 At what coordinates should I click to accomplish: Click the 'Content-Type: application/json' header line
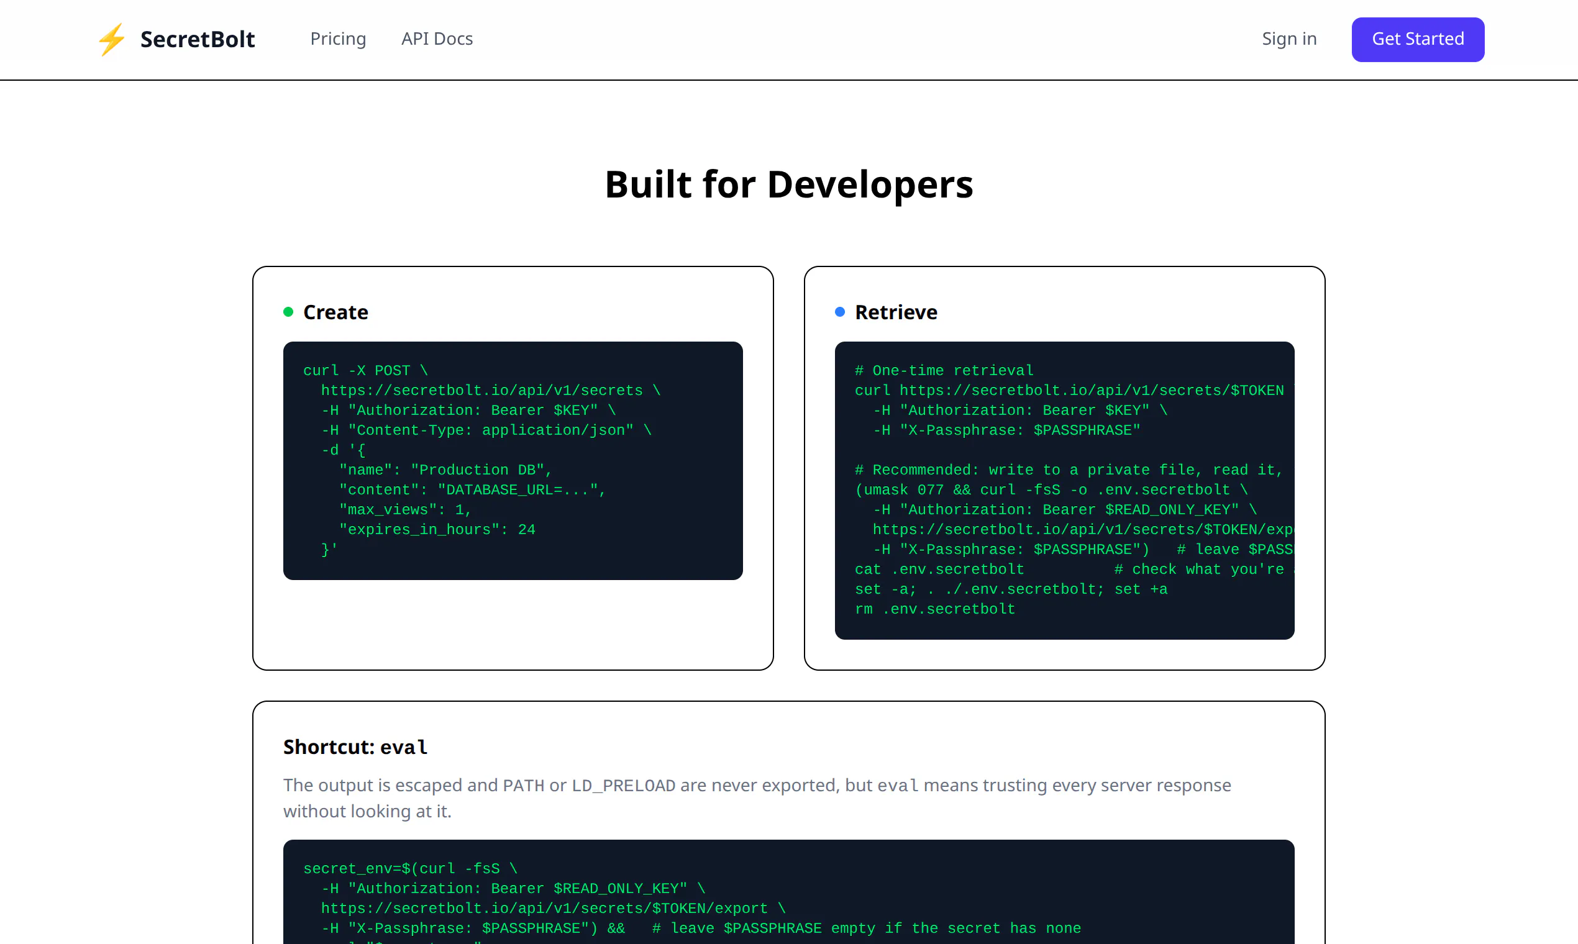pos(486,430)
